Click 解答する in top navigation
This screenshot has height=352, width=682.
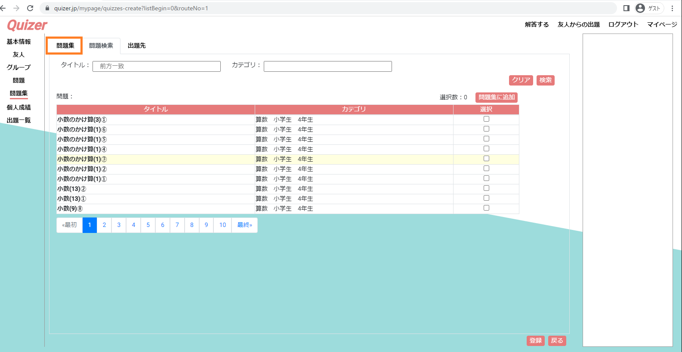537,24
